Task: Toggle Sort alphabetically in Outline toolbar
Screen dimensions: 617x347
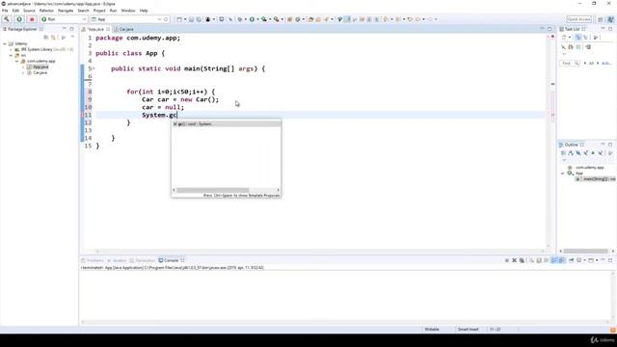Action: (571, 153)
